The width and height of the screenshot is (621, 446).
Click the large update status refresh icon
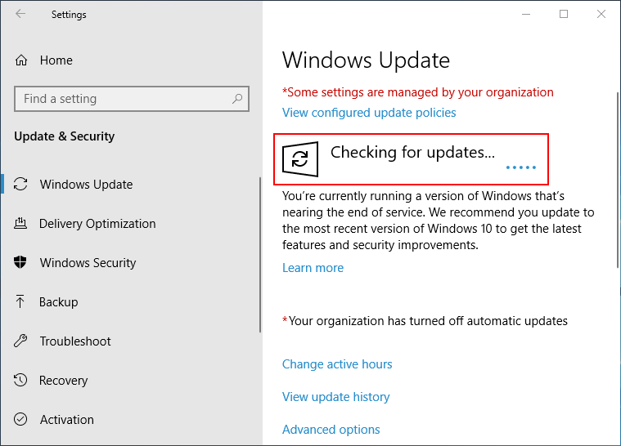tap(300, 158)
